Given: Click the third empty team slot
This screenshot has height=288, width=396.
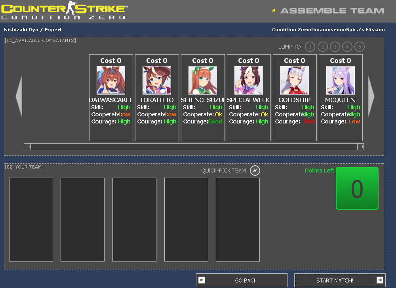Looking at the screenshot, I should pyautogui.click(x=134, y=220).
